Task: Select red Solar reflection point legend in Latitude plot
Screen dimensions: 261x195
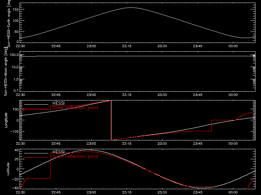Action: coord(75,156)
